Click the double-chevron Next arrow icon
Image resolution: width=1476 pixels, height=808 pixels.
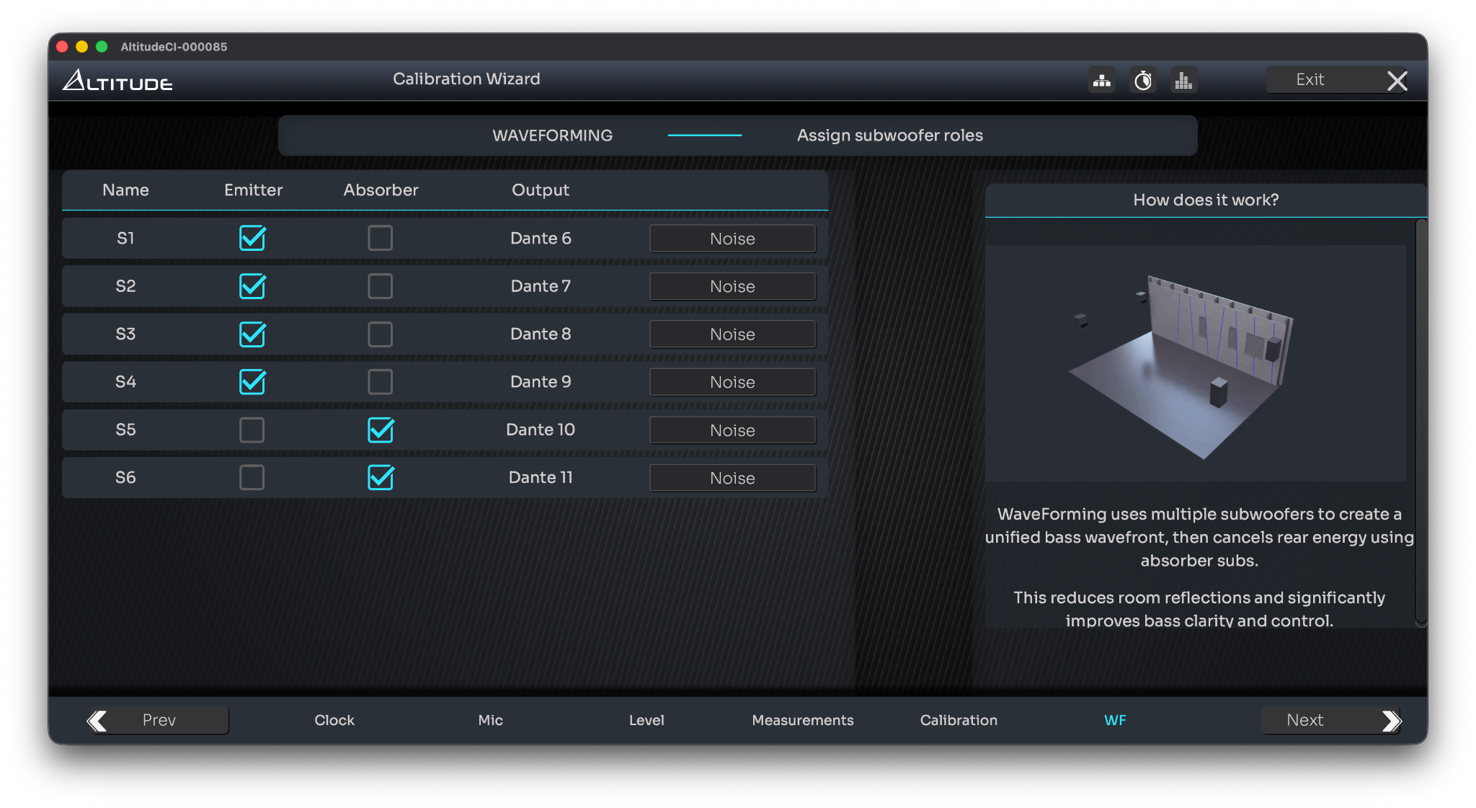(x=1391, y=720)
